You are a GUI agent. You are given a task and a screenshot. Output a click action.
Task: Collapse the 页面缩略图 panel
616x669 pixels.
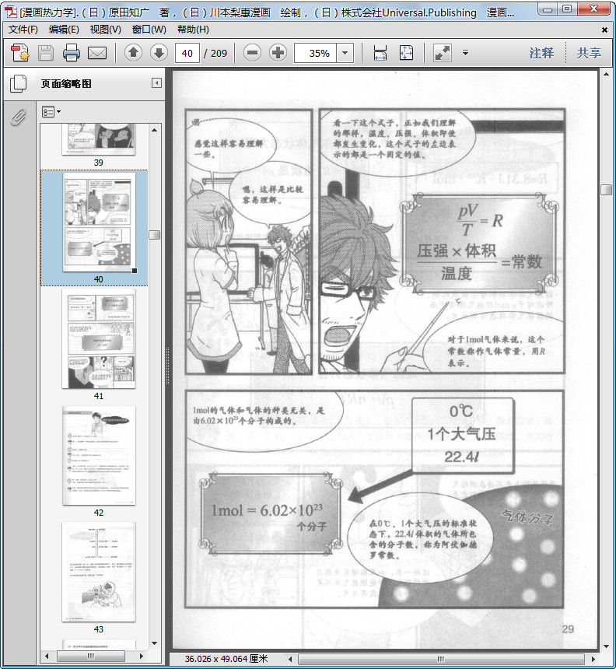(x=156, y=82)
